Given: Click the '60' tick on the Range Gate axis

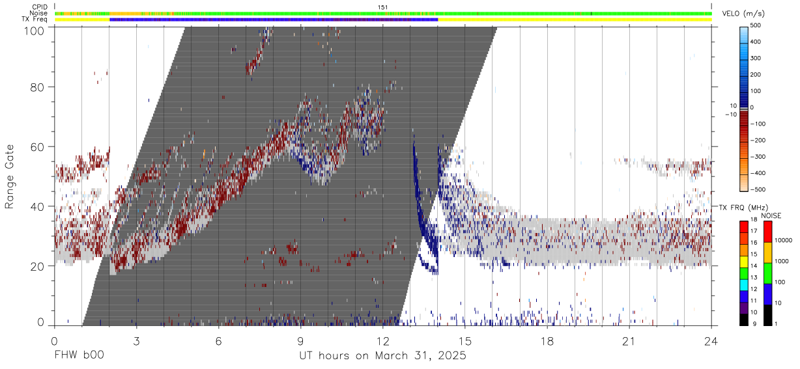Looking at the screenshot, I should 37,147.
